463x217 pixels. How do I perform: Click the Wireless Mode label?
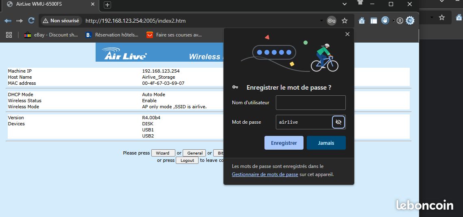pos(23,107)
